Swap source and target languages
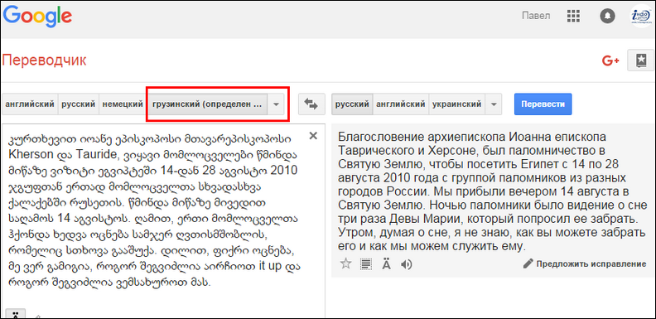Image resolution: width=656 pixels, height=319 pixels. 311,104
